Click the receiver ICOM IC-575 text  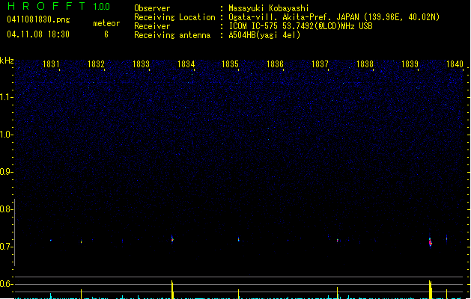click(300, 26)
